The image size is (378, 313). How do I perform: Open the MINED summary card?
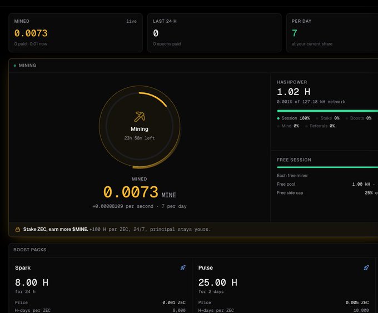pyautogui.click(x=76, y=33)
